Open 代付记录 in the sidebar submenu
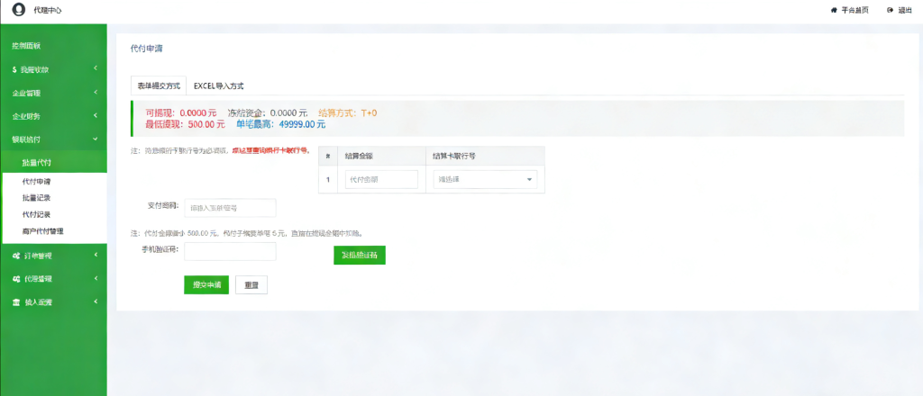923x396 pixels. point(36,214)
